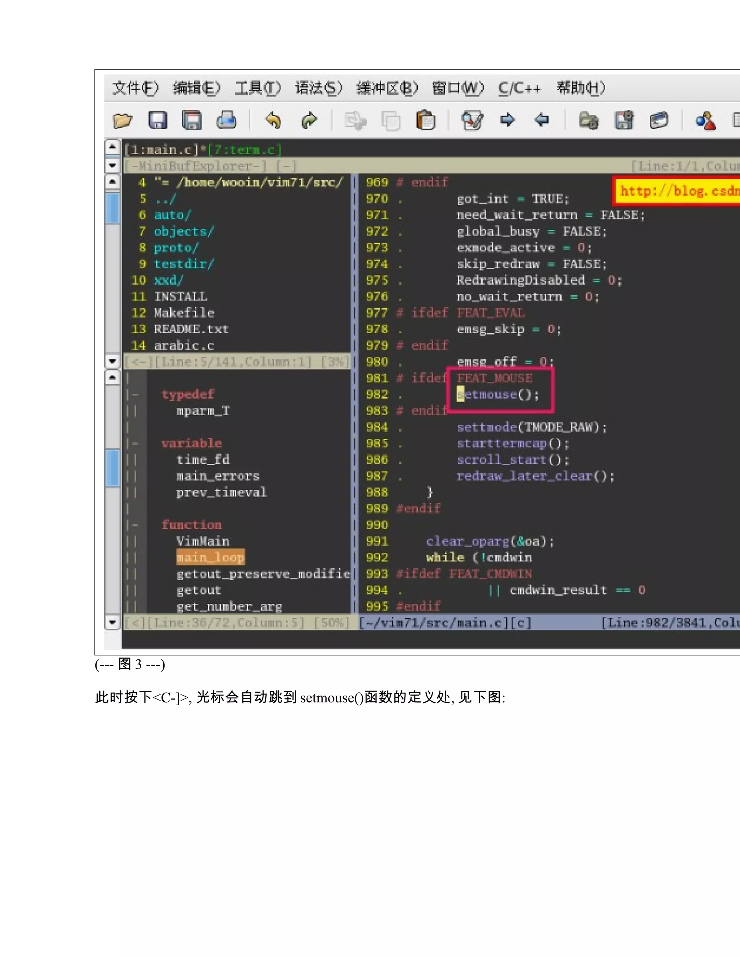Jump to VimMain function tag
The width and height of the screenshot is (740, 957).
tap(203, 541)
